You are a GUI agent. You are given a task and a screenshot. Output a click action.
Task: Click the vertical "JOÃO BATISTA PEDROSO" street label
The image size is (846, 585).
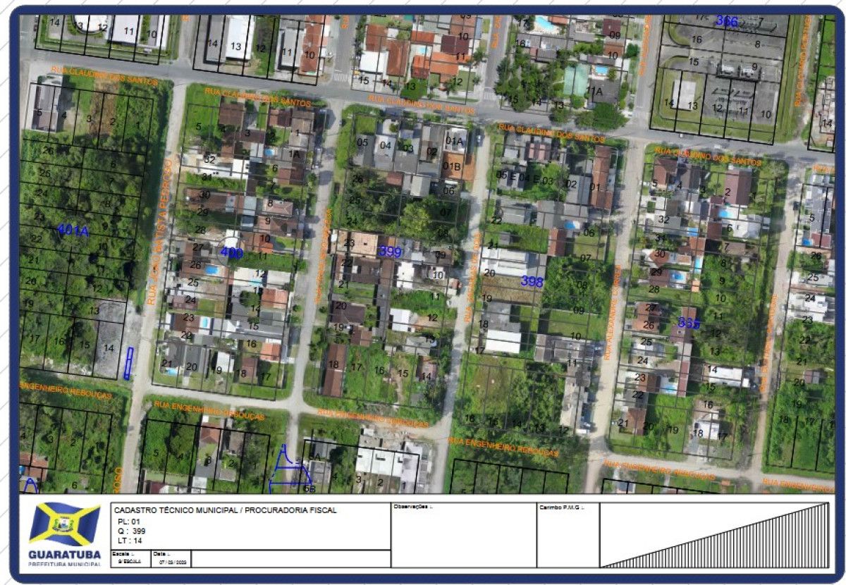pos(161,231)
